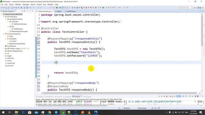Select TestDTO.java in Project Explorer
Viewport: 205px width, 115px height.
(x=17, y=29)
